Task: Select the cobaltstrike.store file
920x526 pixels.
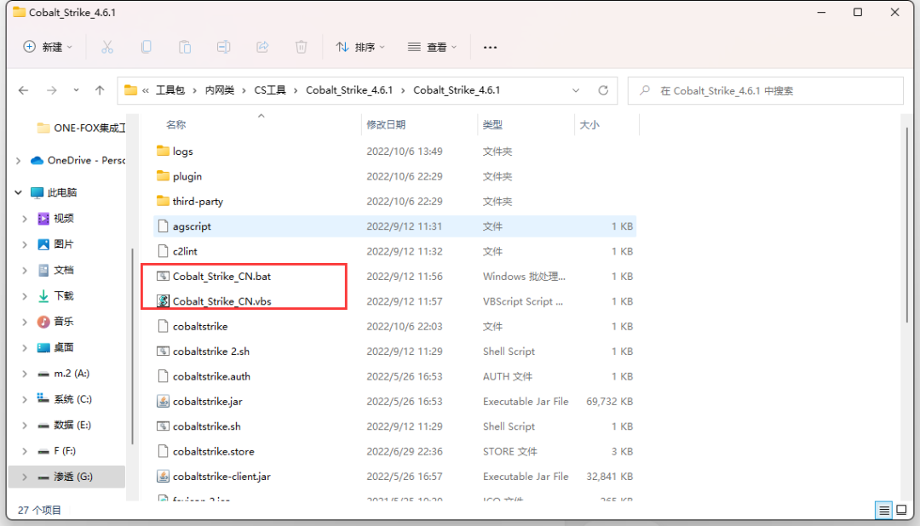Action: click(214, 452)
